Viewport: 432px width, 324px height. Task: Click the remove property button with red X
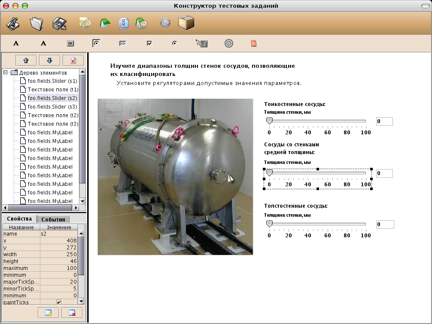pos(72,313)
